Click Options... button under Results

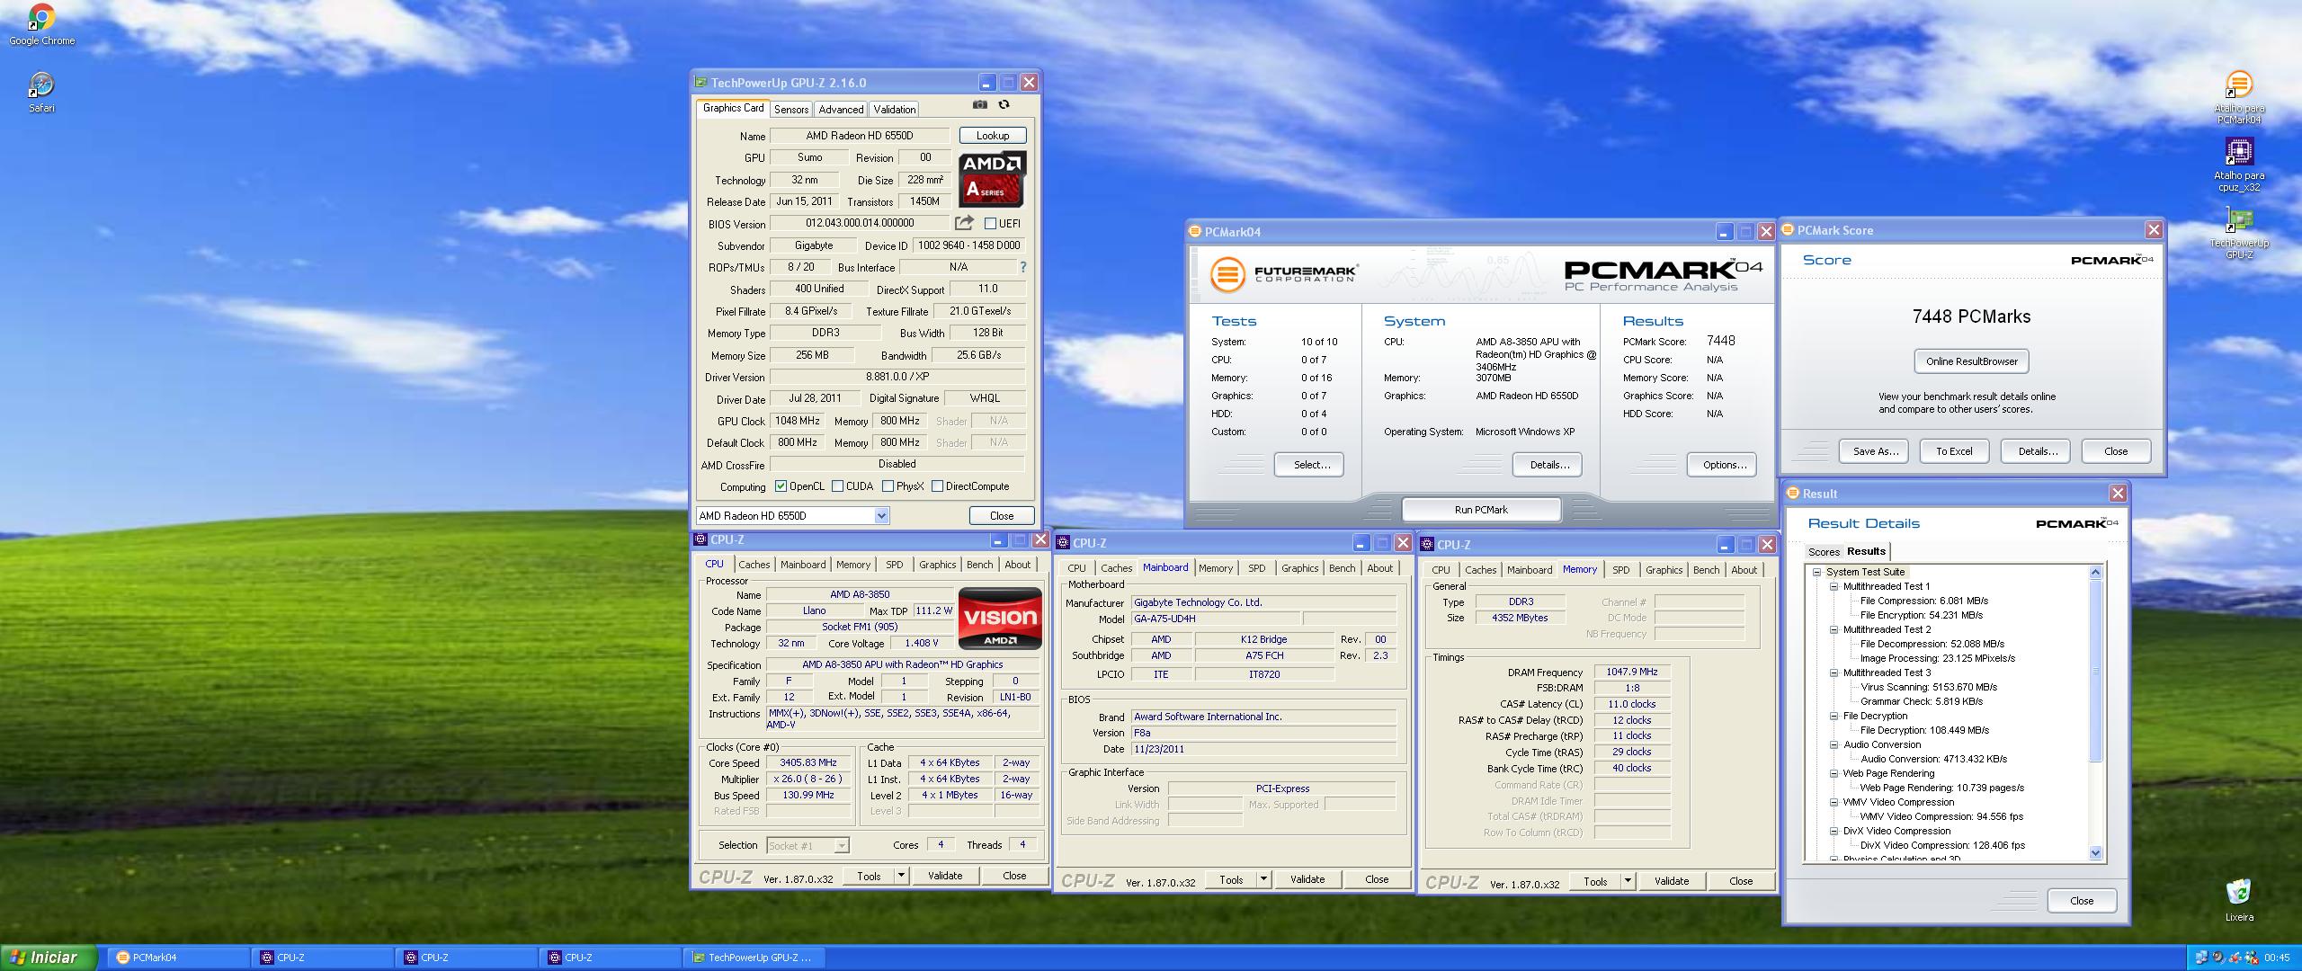[1724, 465]
